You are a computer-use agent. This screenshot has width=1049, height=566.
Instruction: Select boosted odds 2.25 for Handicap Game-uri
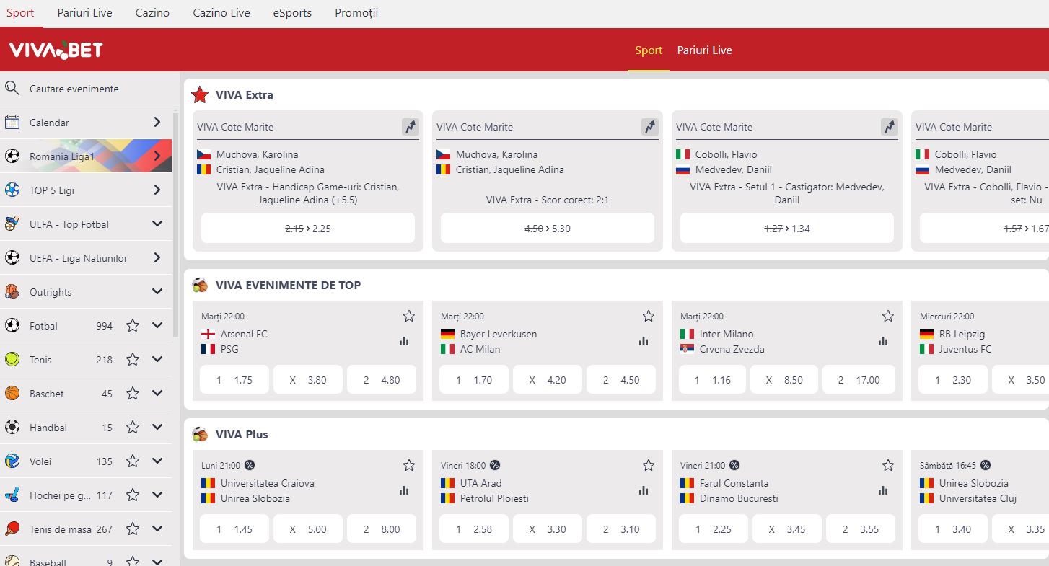point(308,229)
